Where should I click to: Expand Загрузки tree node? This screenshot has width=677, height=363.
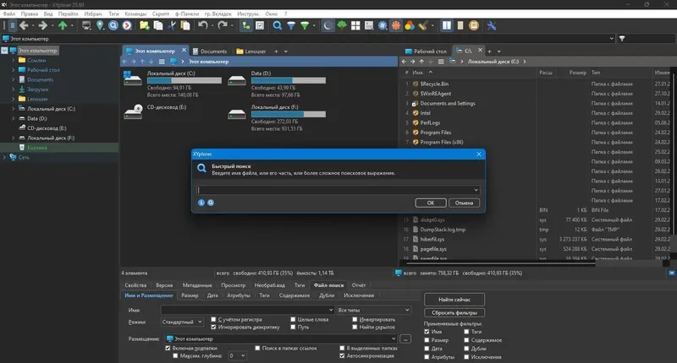pyautogui.click(x=13, y=89)
